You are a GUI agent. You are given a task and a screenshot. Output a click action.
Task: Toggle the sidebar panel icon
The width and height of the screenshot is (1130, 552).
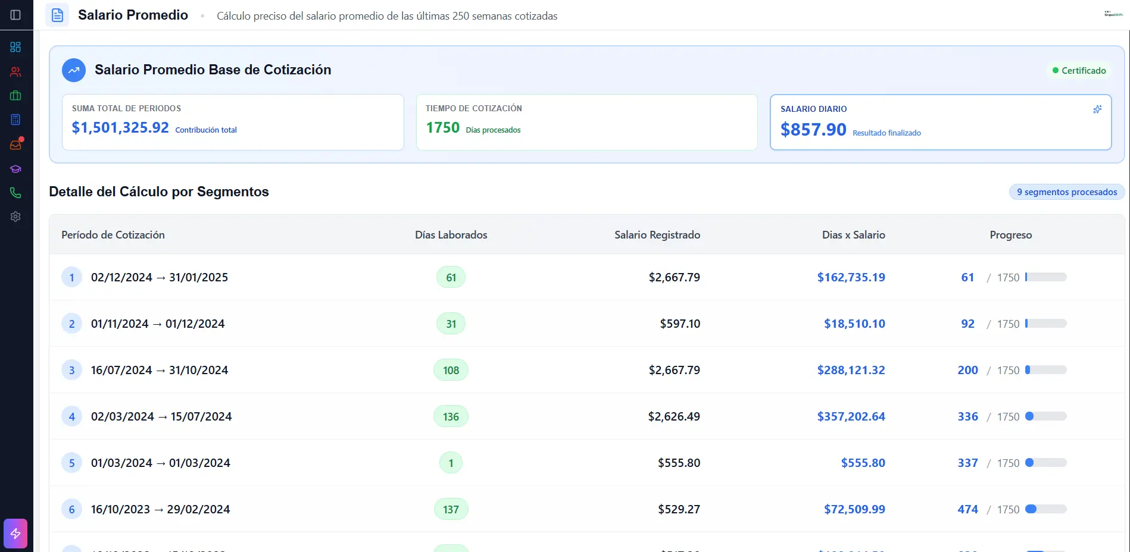pyautogui.click(x=16, y=15)
